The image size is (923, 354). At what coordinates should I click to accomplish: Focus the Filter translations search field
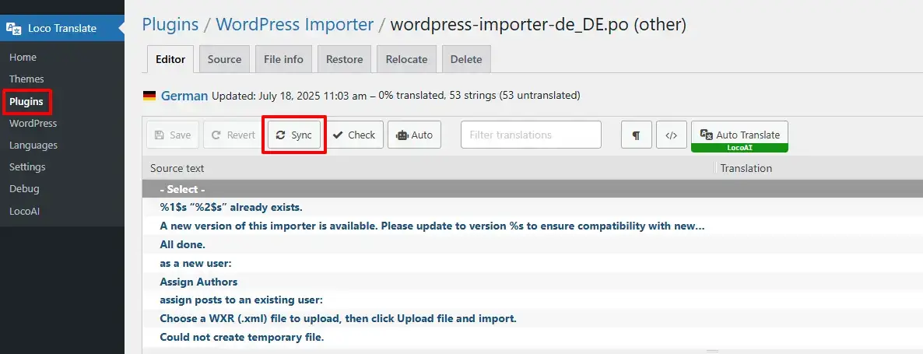[531, 135]
